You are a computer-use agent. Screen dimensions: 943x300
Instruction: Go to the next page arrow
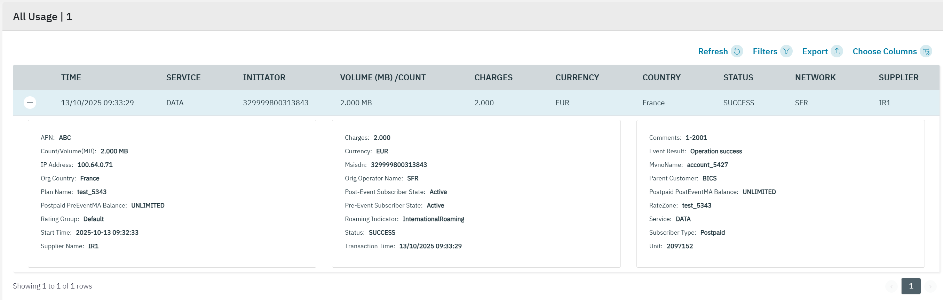[930, 286]
